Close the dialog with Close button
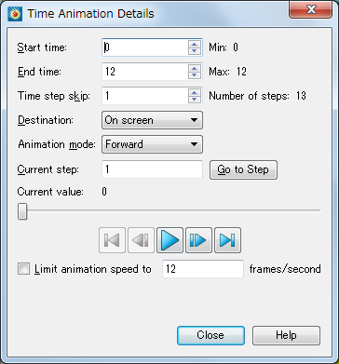This screenshot has height=364, width=339. 210,335
